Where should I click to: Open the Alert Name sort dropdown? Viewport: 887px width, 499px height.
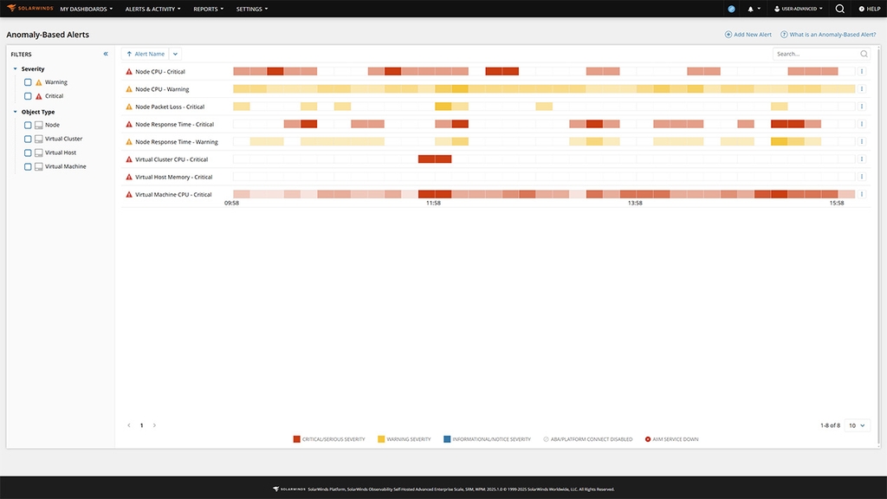(x=174, y=53)
